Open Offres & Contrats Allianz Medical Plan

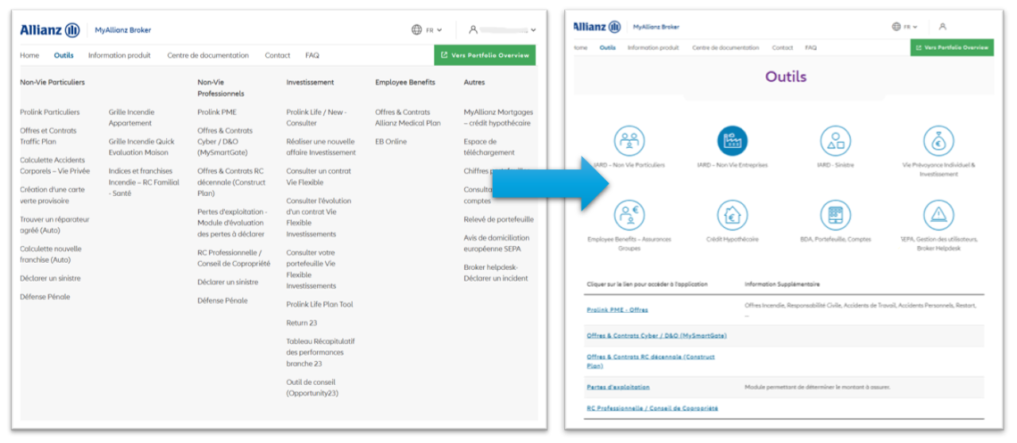point(408,117)
